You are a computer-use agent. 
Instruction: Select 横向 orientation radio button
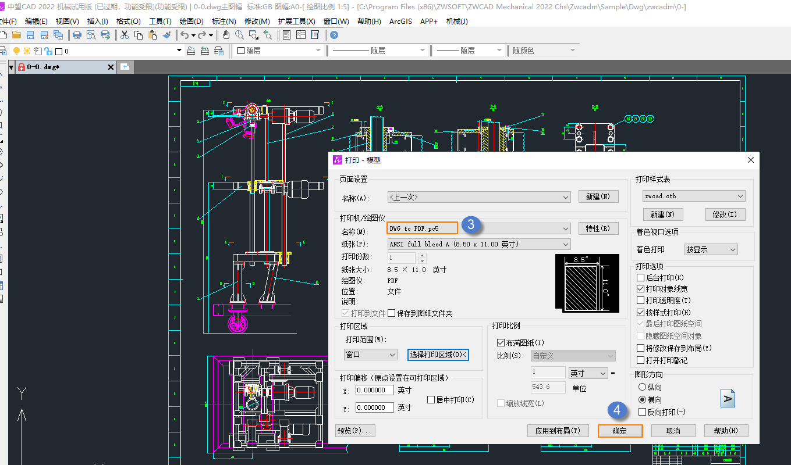point(642,400)
